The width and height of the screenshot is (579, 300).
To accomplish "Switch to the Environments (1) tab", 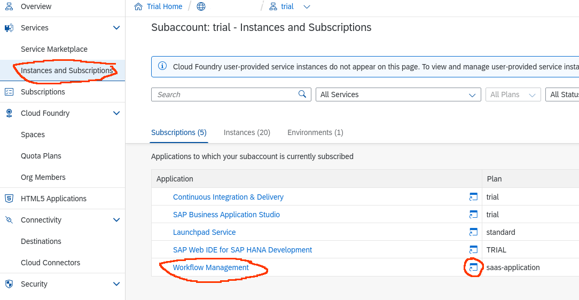I will [x=315, y=132].
